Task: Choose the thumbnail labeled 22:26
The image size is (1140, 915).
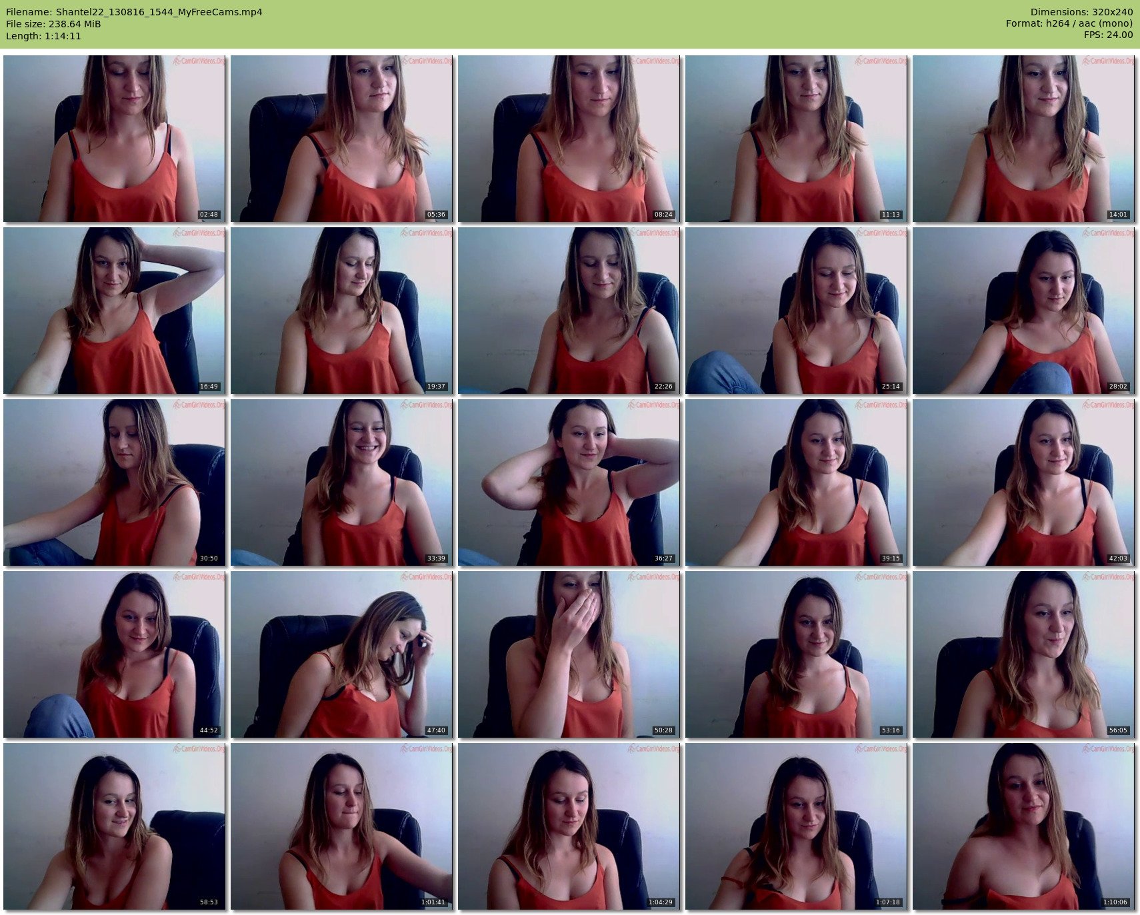Action: pos(569,310)
